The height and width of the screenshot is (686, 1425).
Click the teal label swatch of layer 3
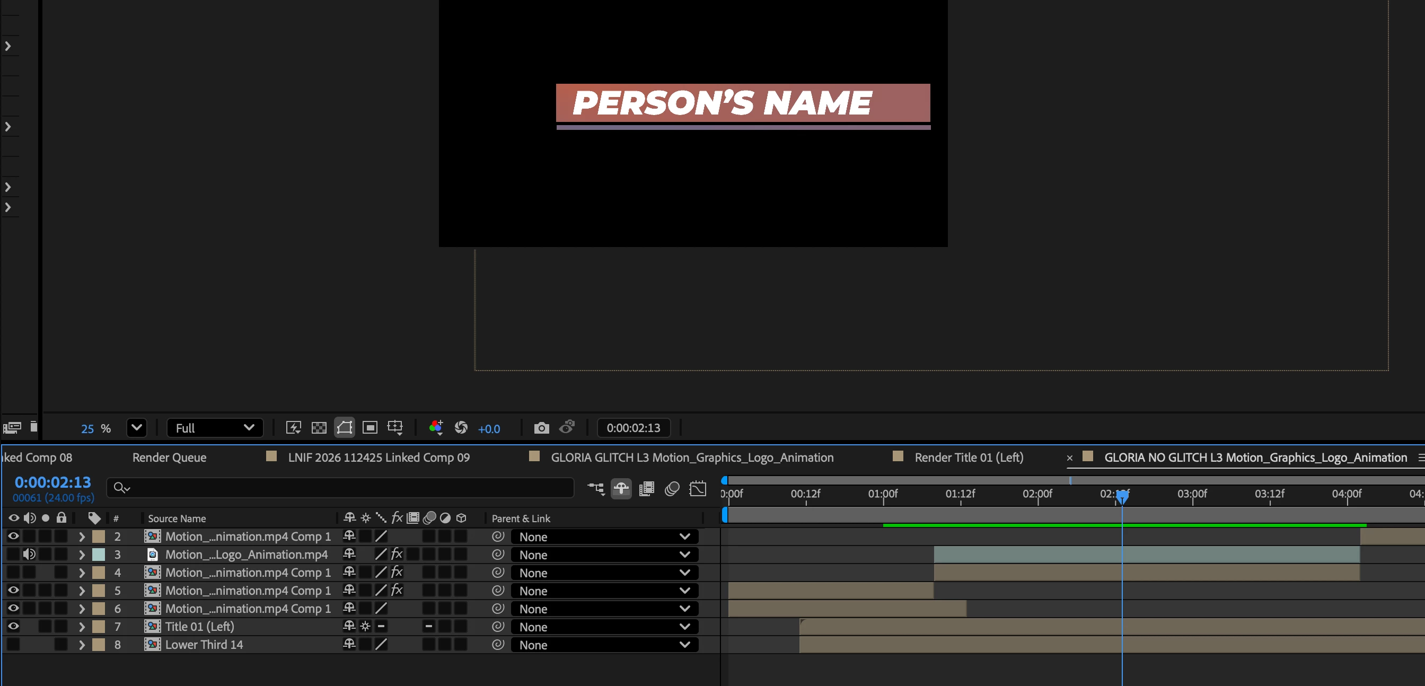99,555
